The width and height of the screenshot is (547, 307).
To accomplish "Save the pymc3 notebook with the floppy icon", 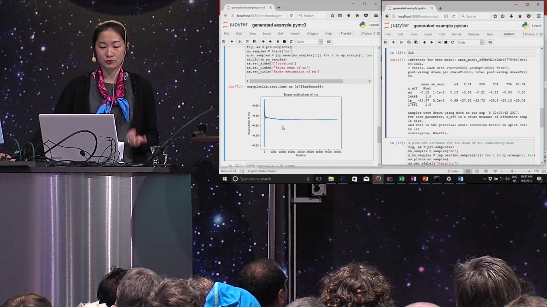I will coord(224,42).
